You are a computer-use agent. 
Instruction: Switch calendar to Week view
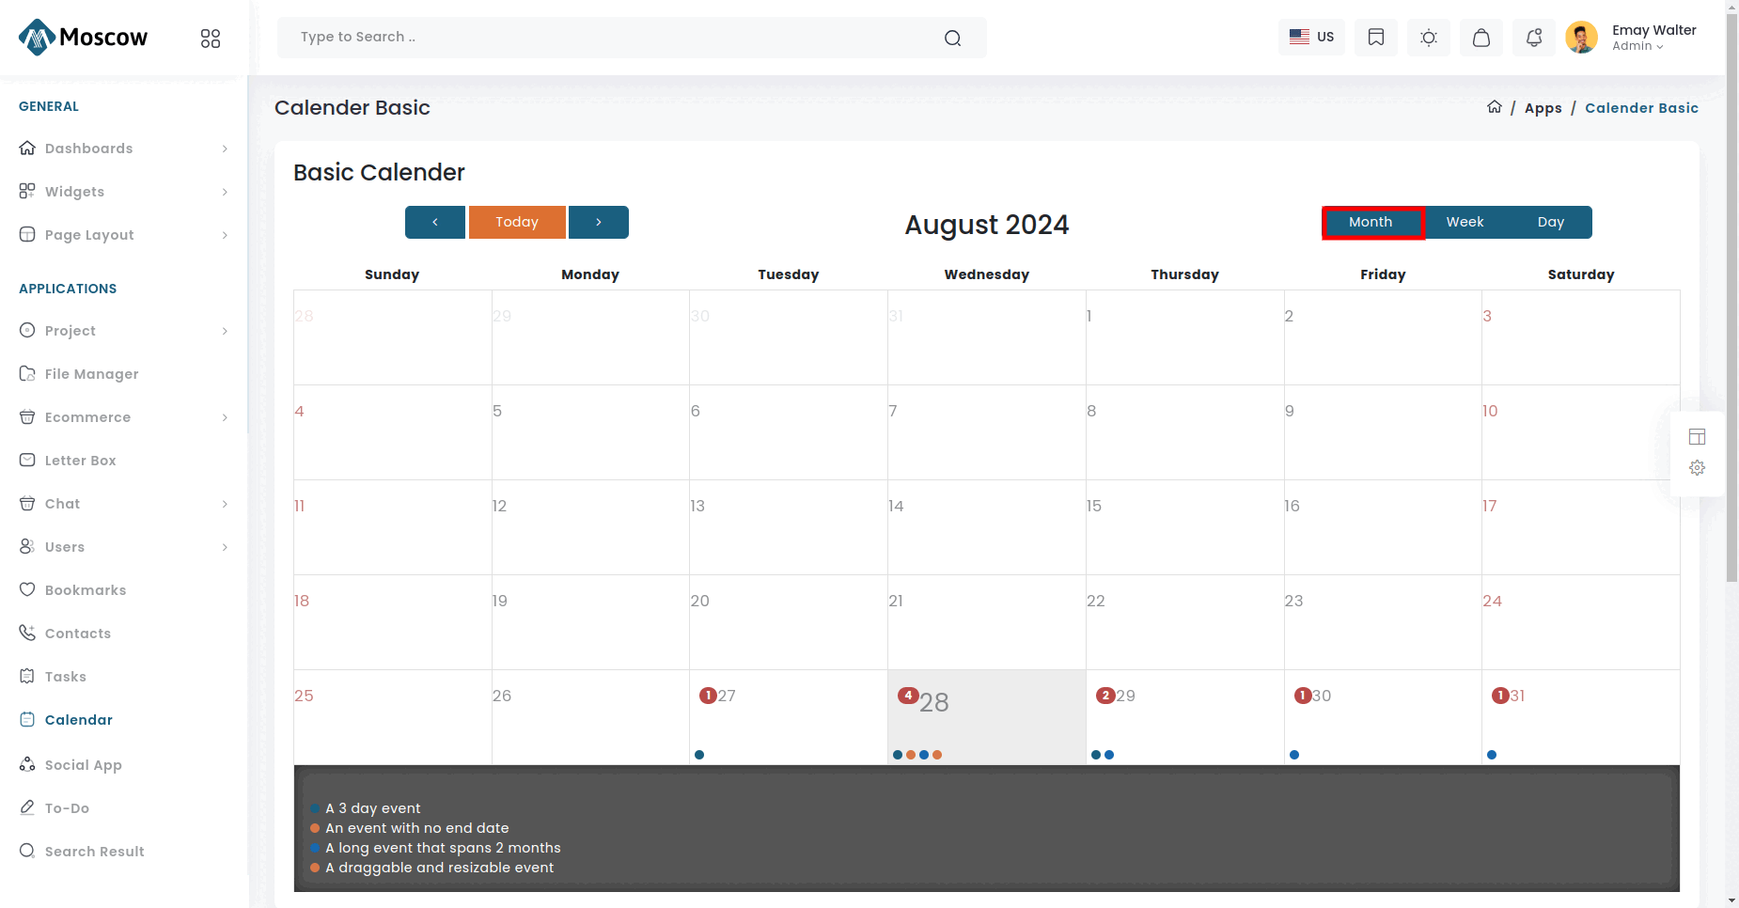tap(1465, 223)
